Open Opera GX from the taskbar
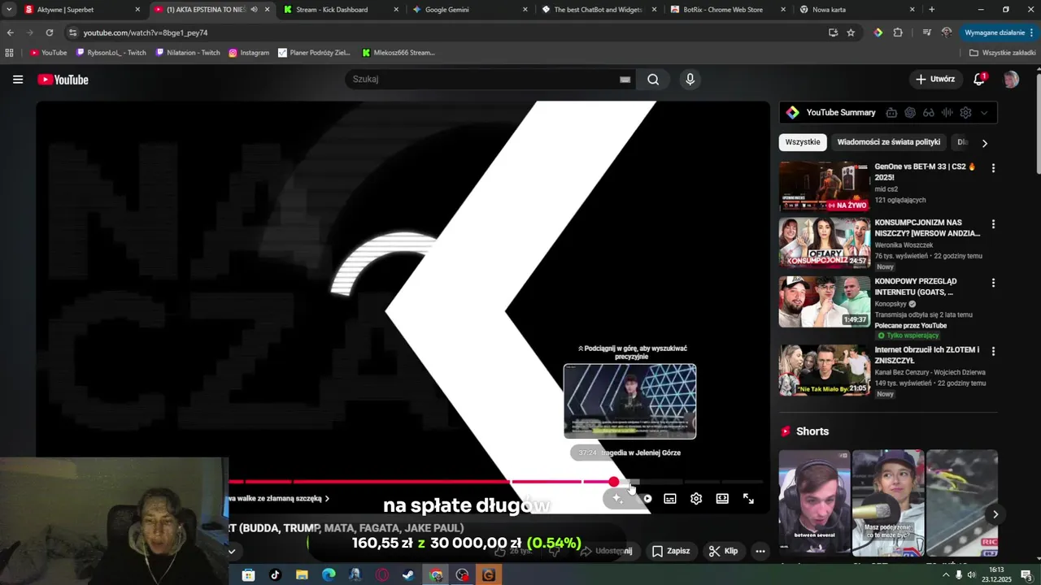The width and height of the screenshot is (1041, 585). tap(382, 575)
